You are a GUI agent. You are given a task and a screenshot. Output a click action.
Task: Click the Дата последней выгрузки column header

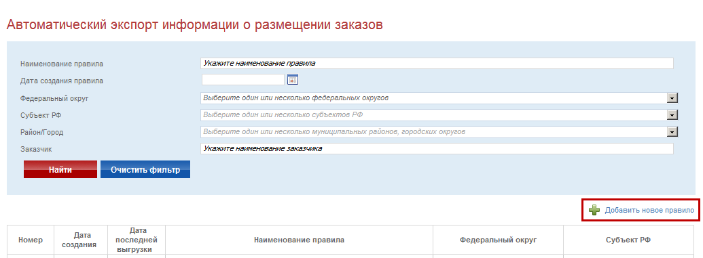point(137,240)
